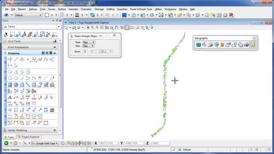
Task: Click the Z coordinate input field
Action: [x=160, y=143]
